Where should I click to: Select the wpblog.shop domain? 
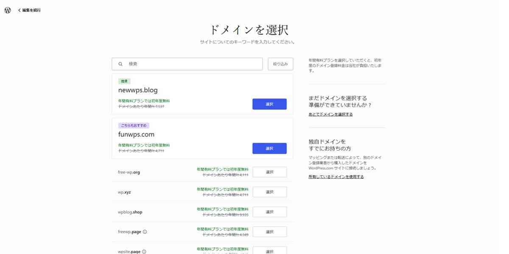[x=269, y=212]
